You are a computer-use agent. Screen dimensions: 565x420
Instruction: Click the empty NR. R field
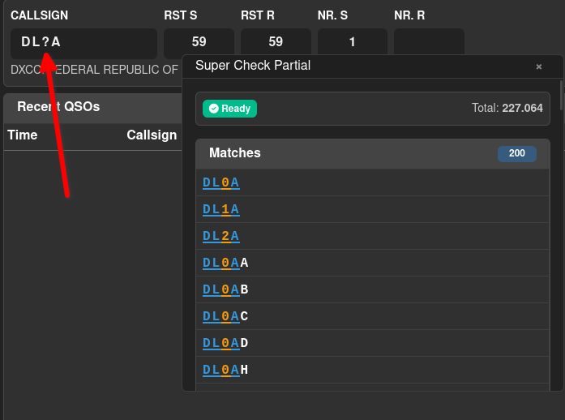click(x=429, y=42)
